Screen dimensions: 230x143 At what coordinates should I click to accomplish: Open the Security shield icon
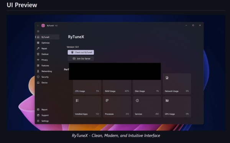click(x=38, y=77)
